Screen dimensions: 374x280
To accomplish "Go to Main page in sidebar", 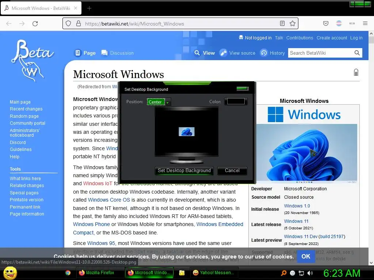I will tap(20, 102).
